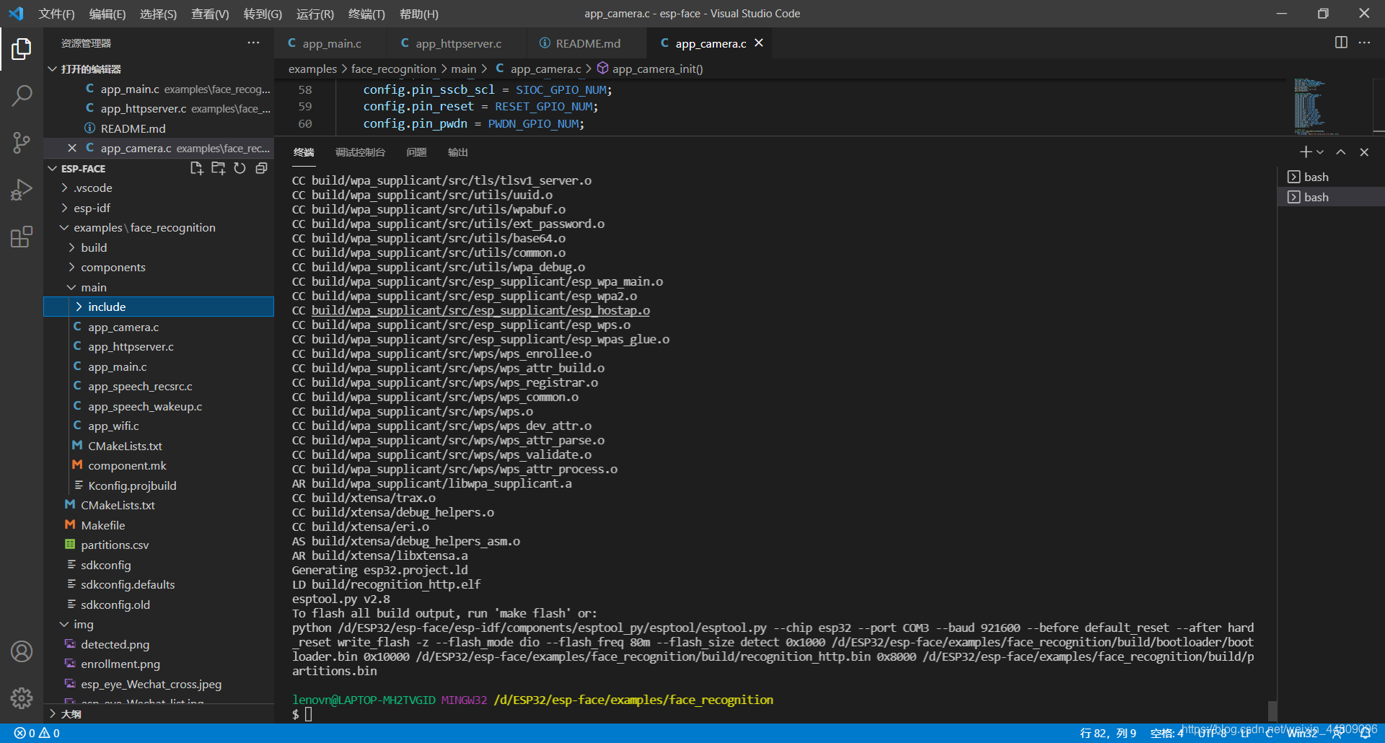Image resolution: width=1385 pixels, height=743 pixels.
Task: Collapse the ESP-FACE root section
Action: 53,168
